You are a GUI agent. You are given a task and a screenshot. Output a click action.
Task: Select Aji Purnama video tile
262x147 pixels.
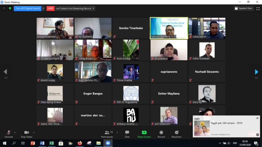click(93, 28)
